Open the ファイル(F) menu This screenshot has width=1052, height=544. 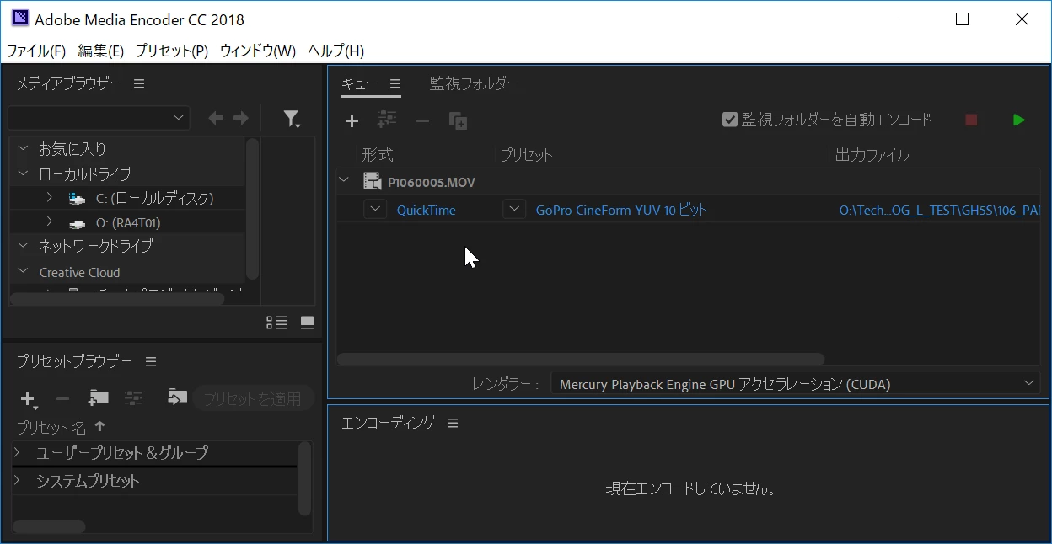(36, 51)
